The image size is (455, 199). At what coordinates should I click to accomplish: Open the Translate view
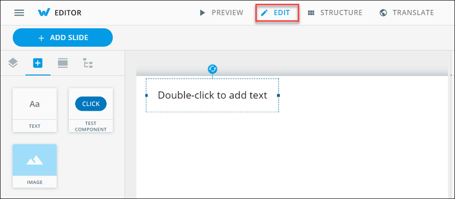406,13
